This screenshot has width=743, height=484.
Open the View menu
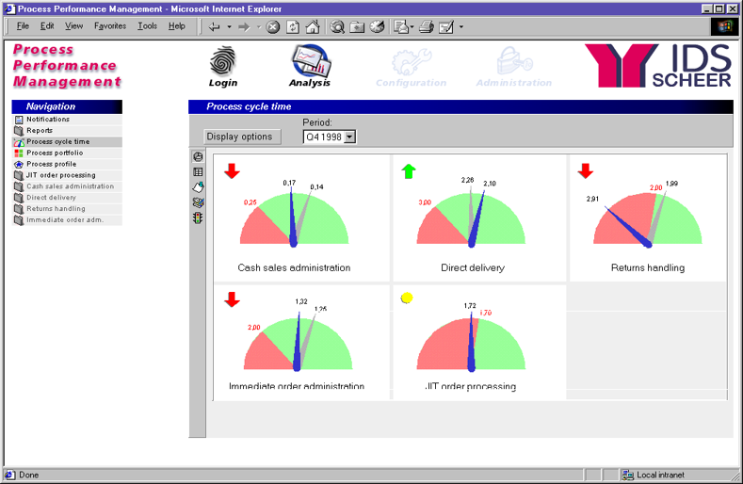click(73, 26)
